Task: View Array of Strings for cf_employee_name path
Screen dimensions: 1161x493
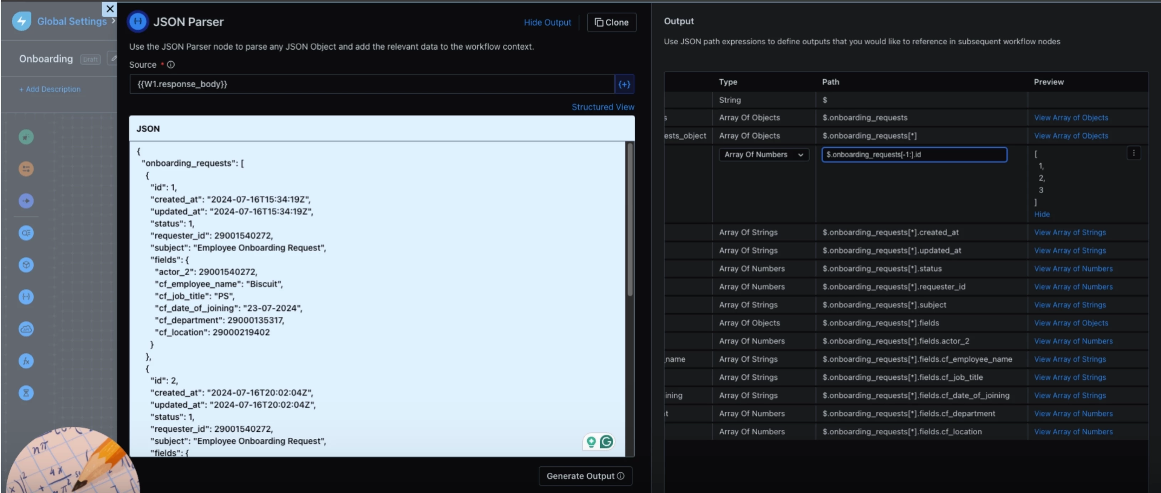Action: pyautogui.click(x=1069, y=359)
